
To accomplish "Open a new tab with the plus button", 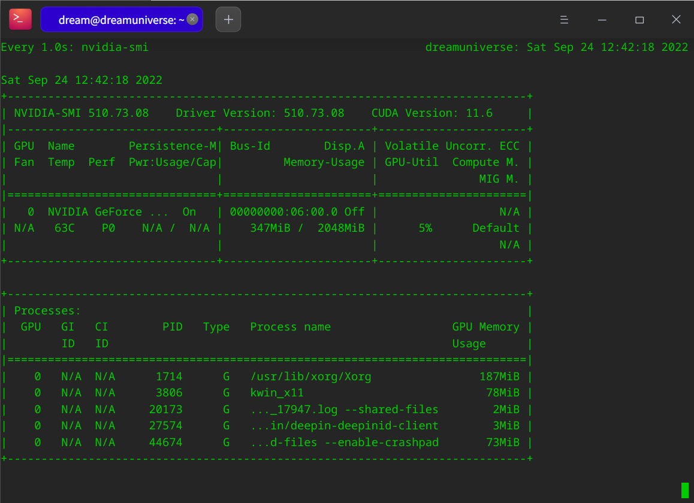I will click(228, 20).
